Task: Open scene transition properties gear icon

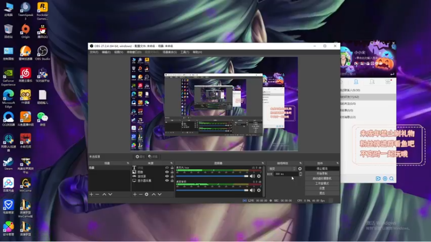Action: pyautogui.click(x=300, y=169)
